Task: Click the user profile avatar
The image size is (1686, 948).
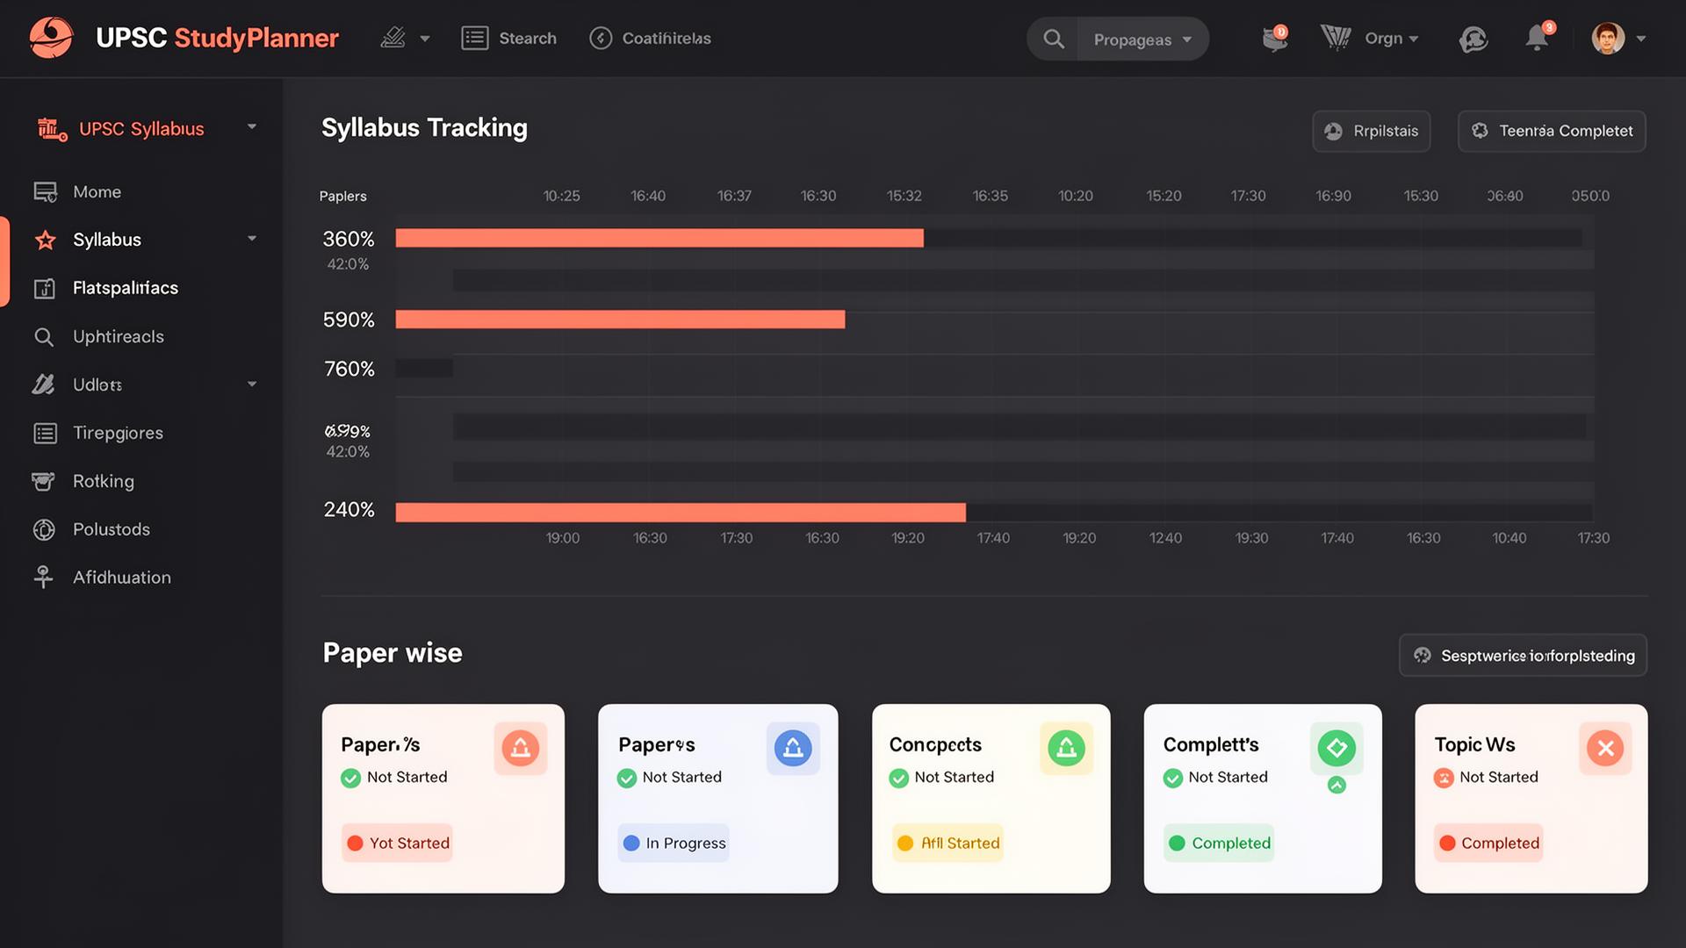Action: (1608, 38)
